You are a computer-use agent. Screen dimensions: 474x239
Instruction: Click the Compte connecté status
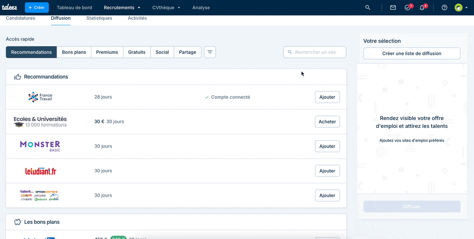click(x=227, y=97)
